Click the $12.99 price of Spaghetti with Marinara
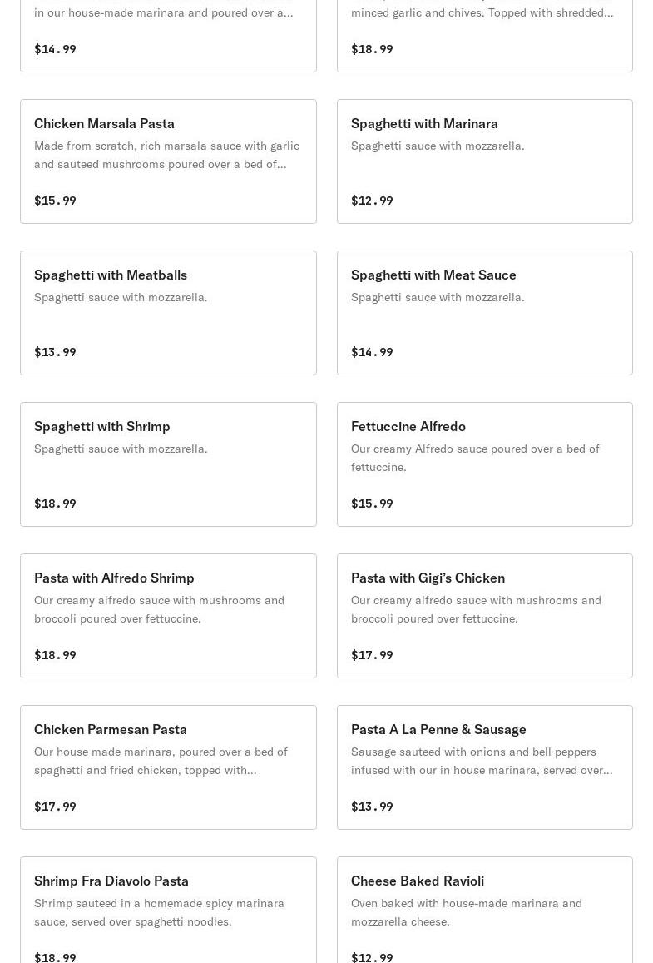Screen dimensions: 653x963 coord(372,201)
